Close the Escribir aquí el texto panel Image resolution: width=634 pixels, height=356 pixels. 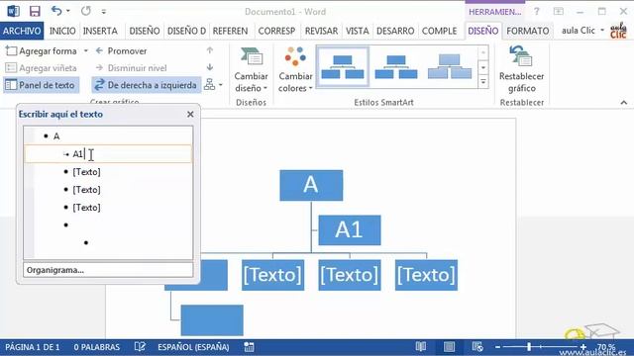coord(190,115)
